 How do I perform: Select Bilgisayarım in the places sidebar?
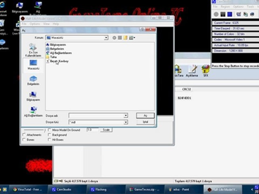[33, 96]
